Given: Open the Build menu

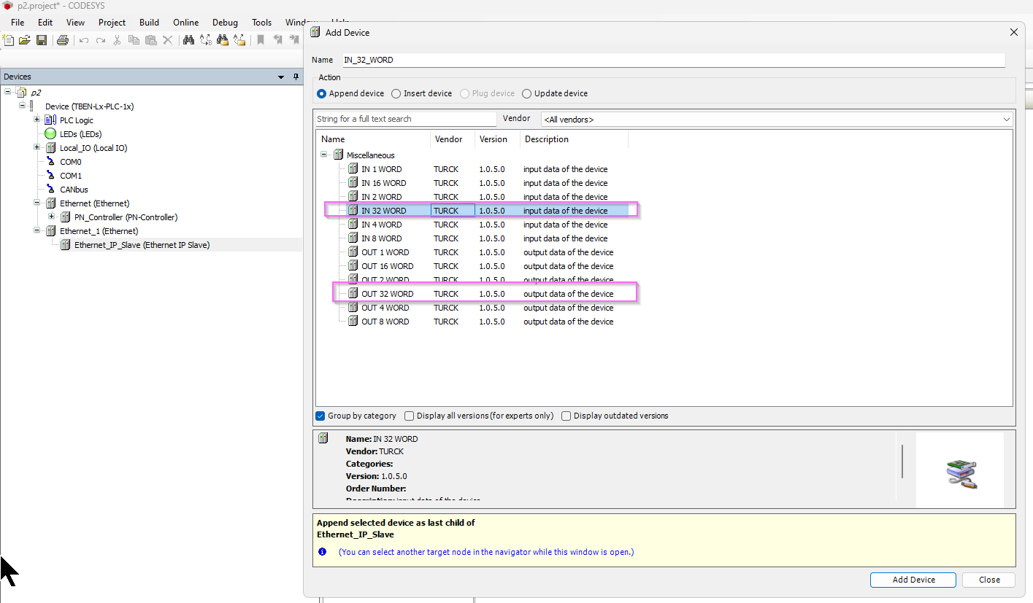Looking at the screenshot, I should pos(149,23).
